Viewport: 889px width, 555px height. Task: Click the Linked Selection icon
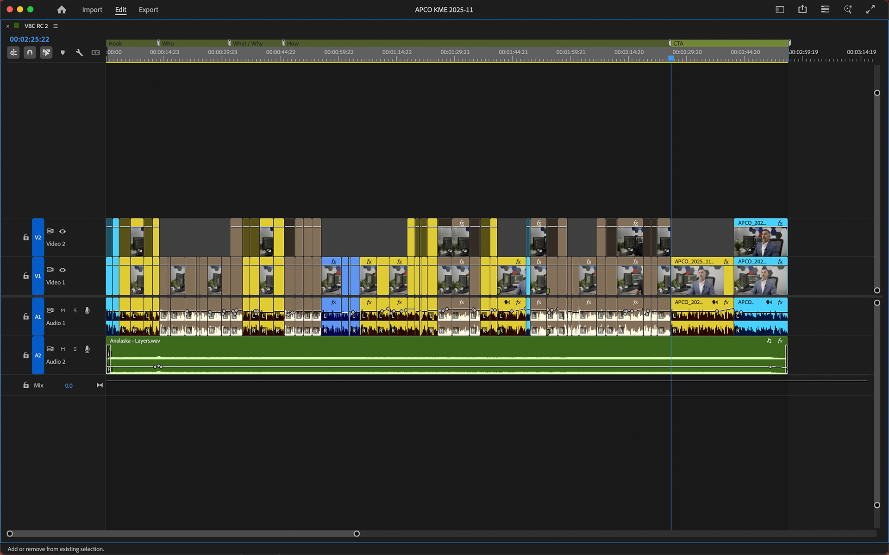coord(46,53)
